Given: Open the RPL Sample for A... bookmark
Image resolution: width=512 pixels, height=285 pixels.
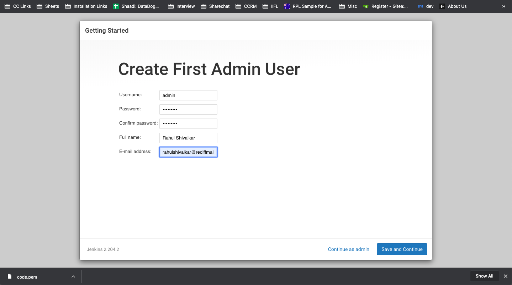Looking at the screenshot, I should pos(308,6).
